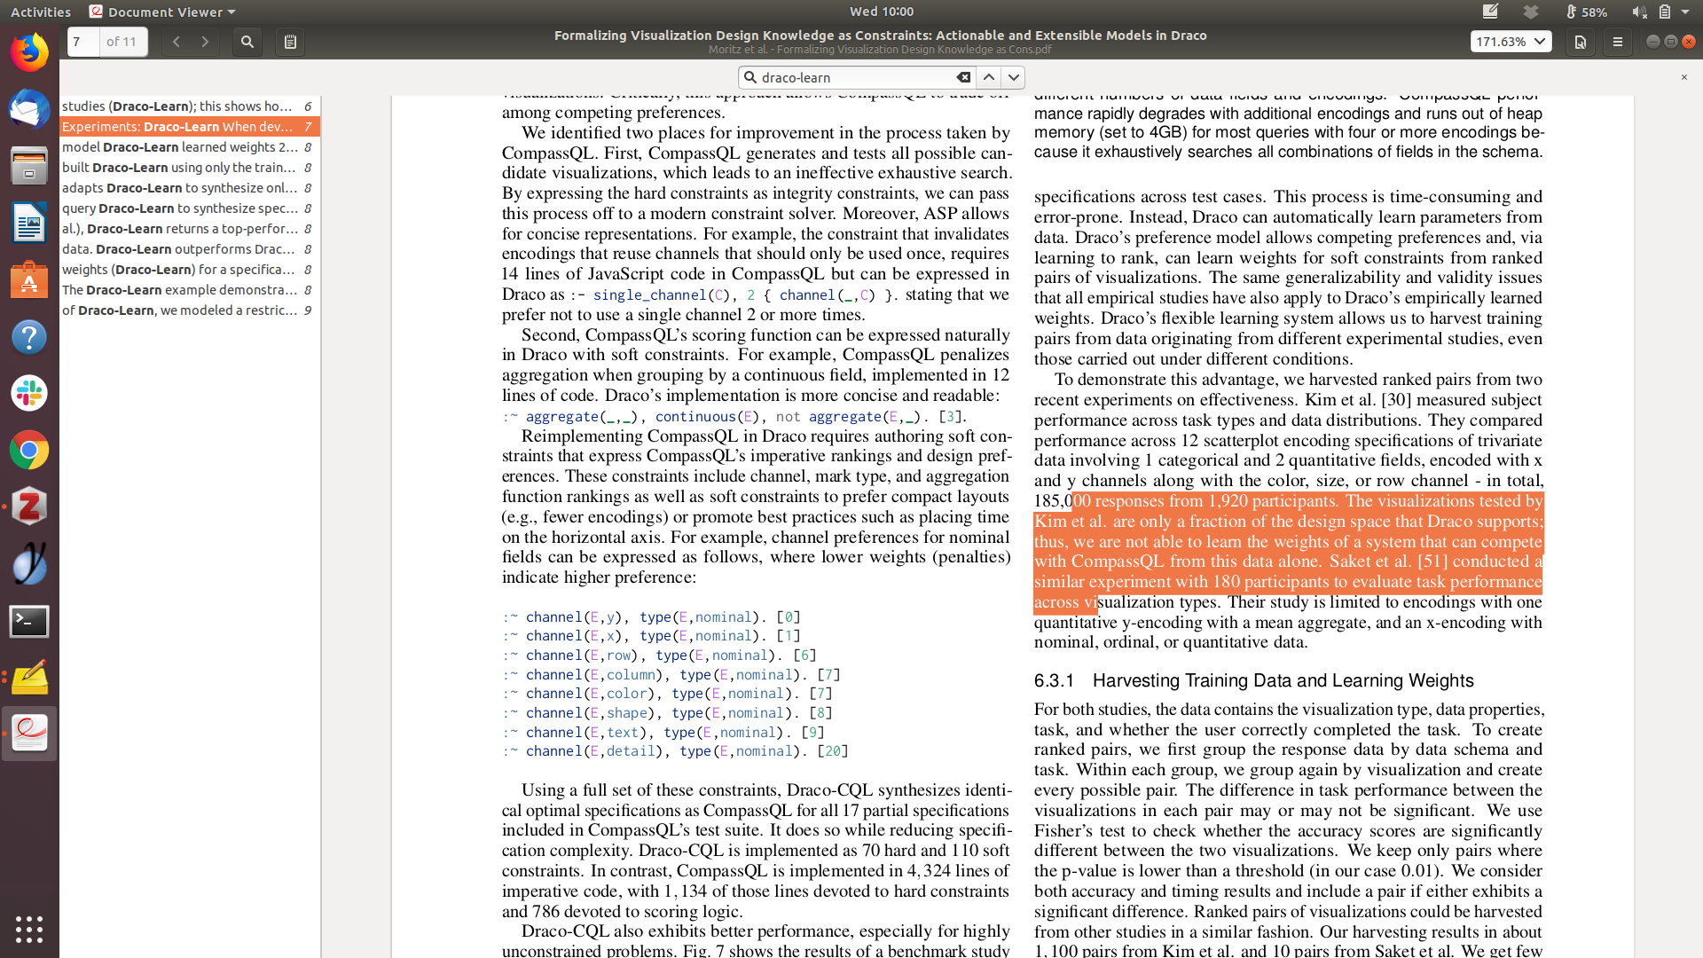Click the page number input field
Image resolution: width=1703 pixels, height=958 pixels.
pyautogui.click(x=83, y=42)
